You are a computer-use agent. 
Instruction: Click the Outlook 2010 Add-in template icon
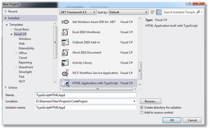point(65,42)
